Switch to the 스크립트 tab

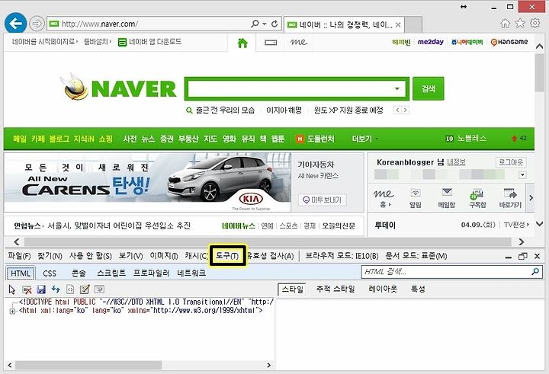(111, 273)
